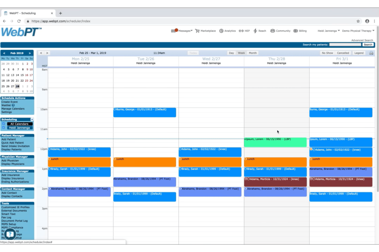Open Tuesday's Burns, George 10am appointment

click(145, 112)
